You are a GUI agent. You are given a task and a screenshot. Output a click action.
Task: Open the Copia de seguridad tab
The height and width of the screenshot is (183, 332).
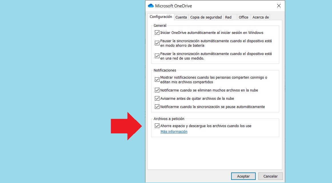[206, 17]
